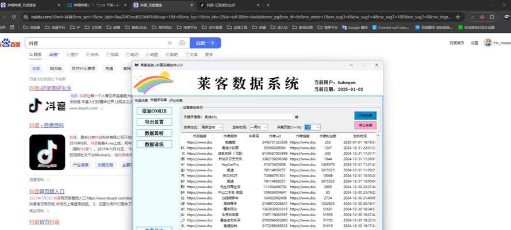Click the table scrollbar up arrow
Viewport: 511px width, 230px height.
(x=378, y=136)
